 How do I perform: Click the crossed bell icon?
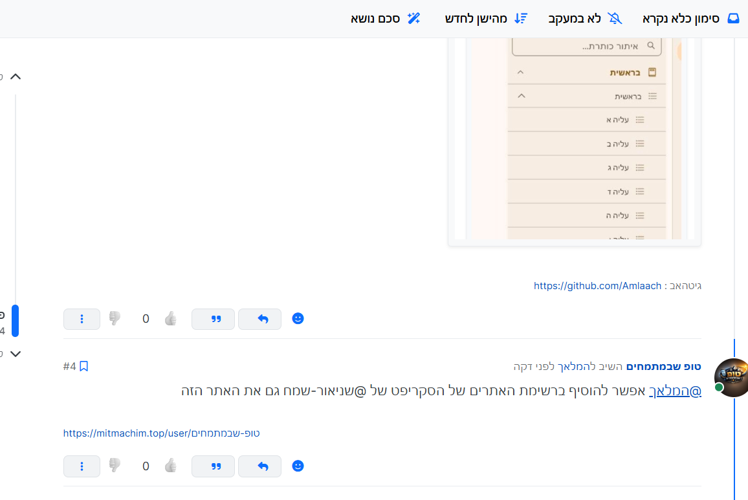pos(615,19)
